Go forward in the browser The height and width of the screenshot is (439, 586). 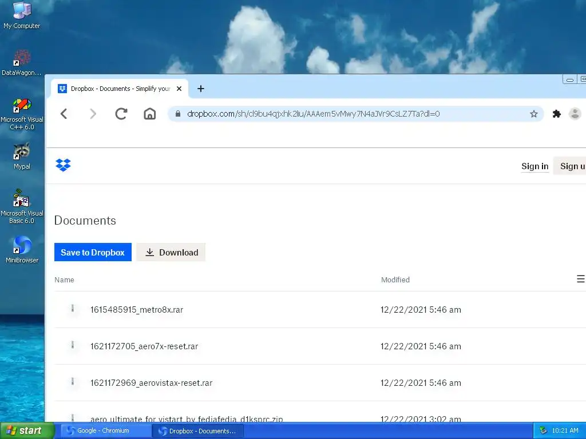pos(93,114)
